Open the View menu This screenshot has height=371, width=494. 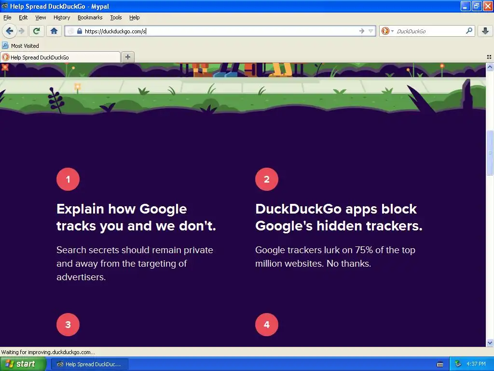41,18
